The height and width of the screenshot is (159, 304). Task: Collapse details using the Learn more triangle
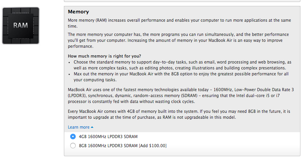(x=92, y=127)
